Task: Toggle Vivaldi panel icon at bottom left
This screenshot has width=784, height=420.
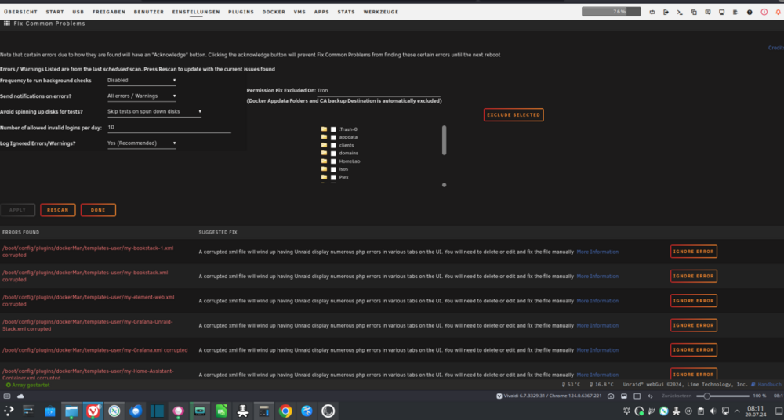Action: (x=7, y=396)
